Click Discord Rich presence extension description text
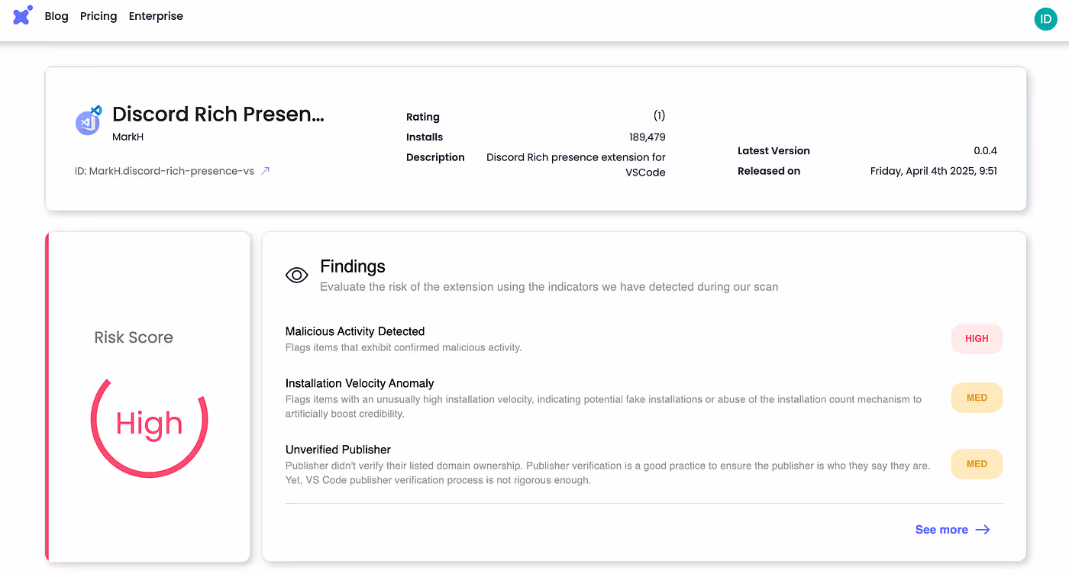The image size is (1069, 574). click(x=576, y=165)
